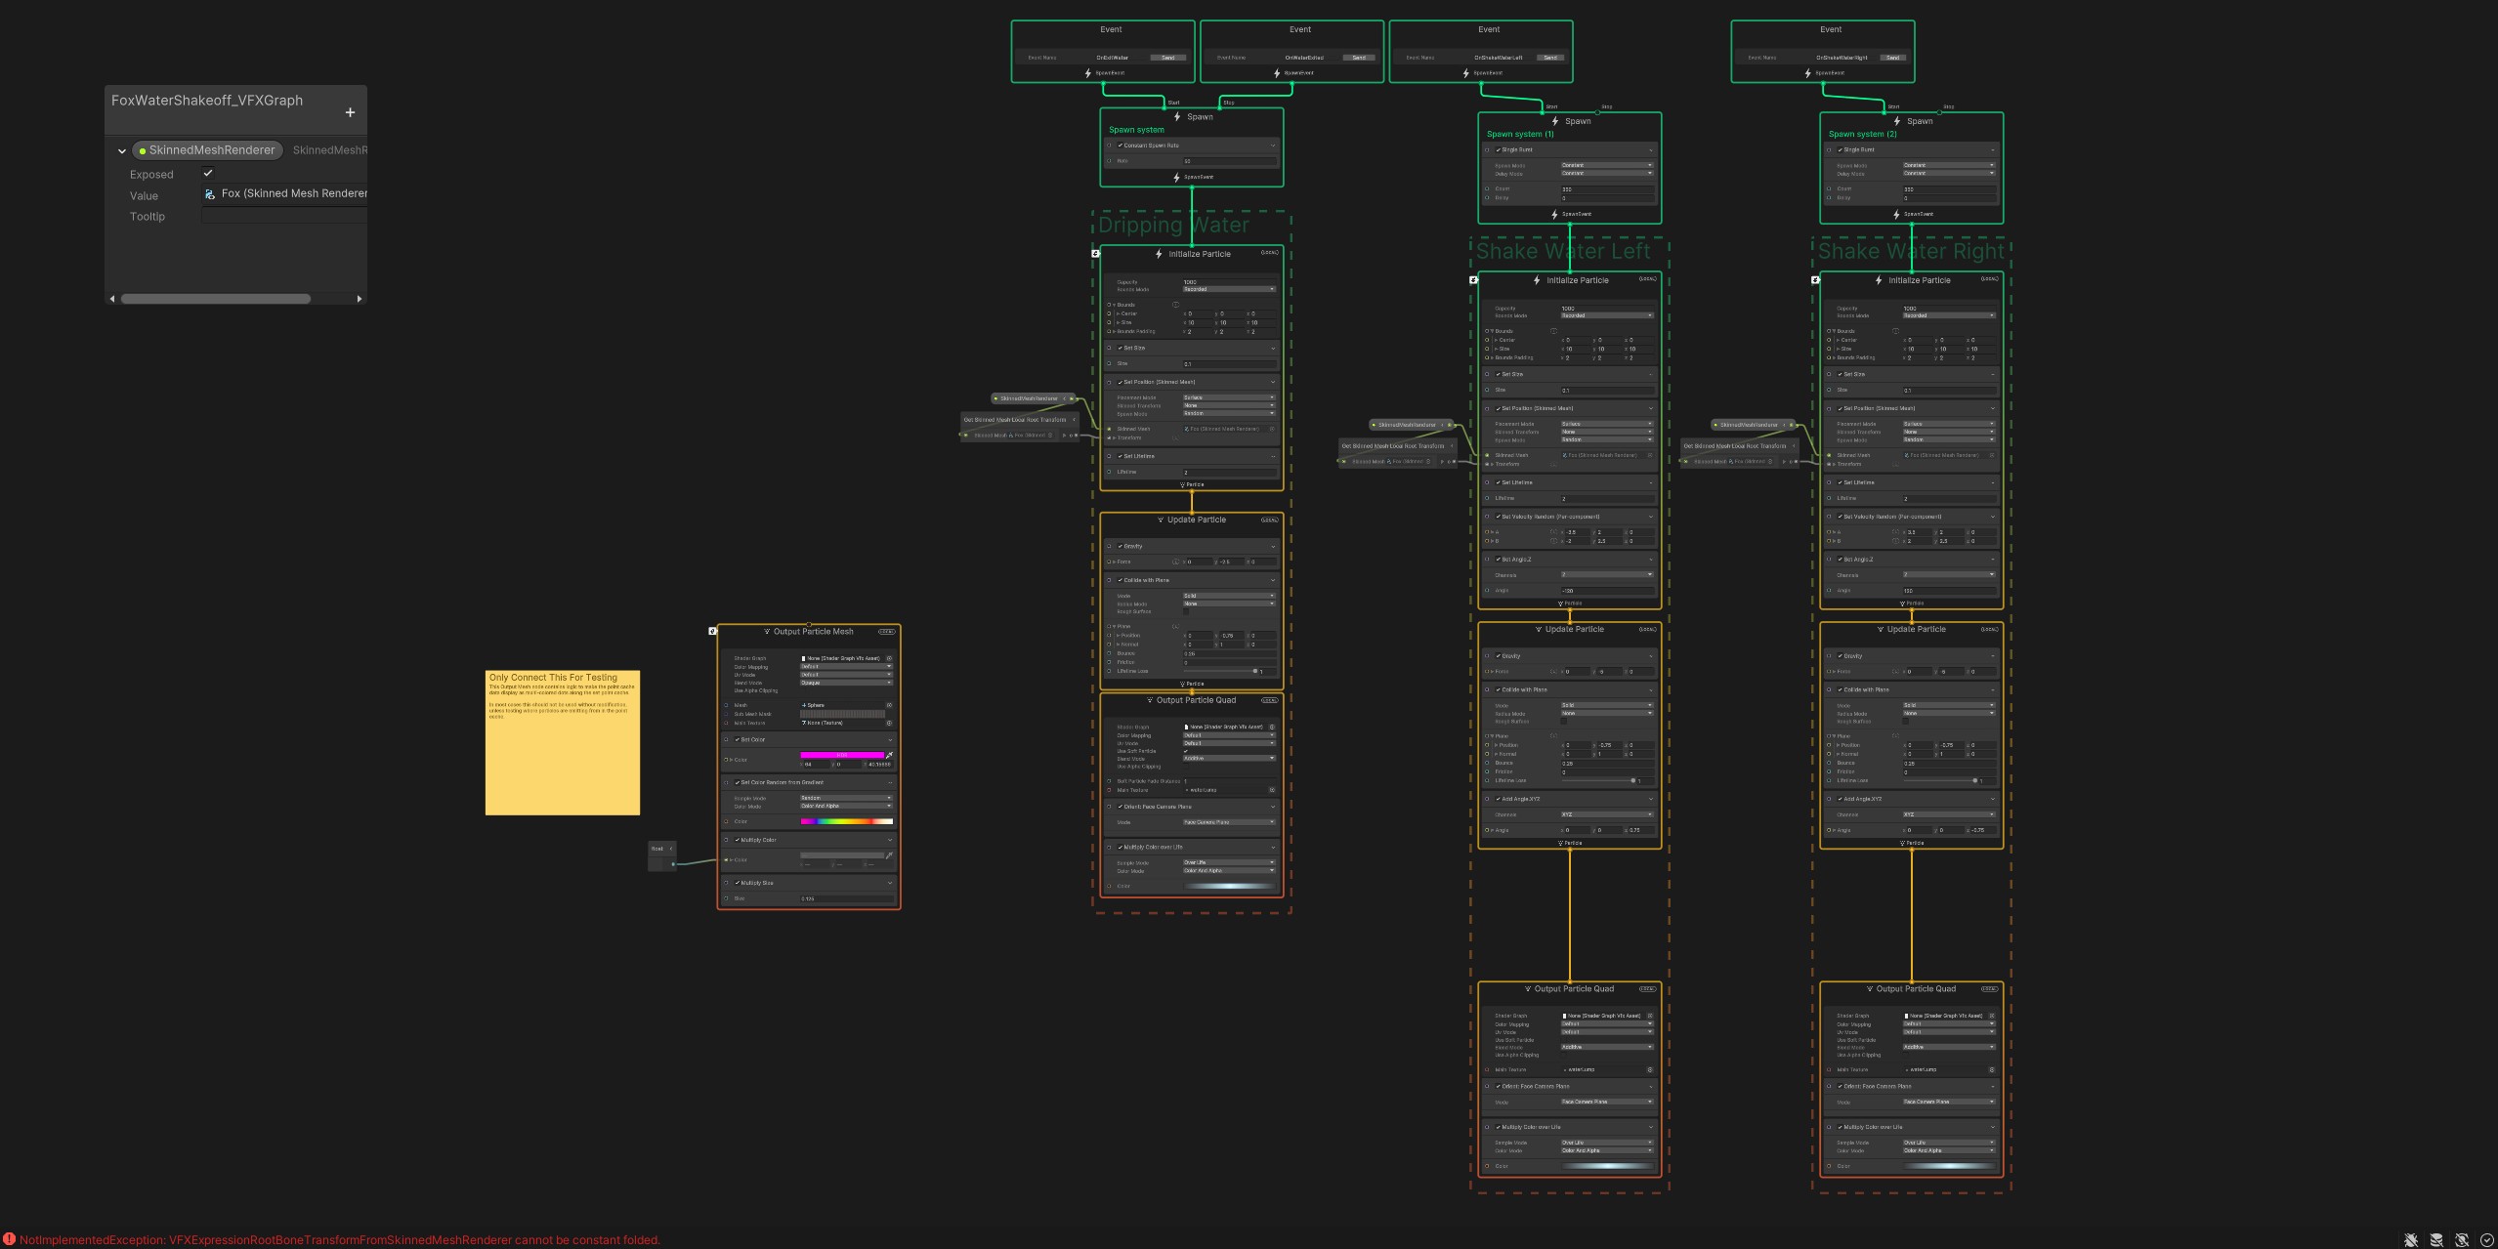The image size is (2498, 1249).
Task: Uncheck the Multiply Size block
Action: point(738,883)
